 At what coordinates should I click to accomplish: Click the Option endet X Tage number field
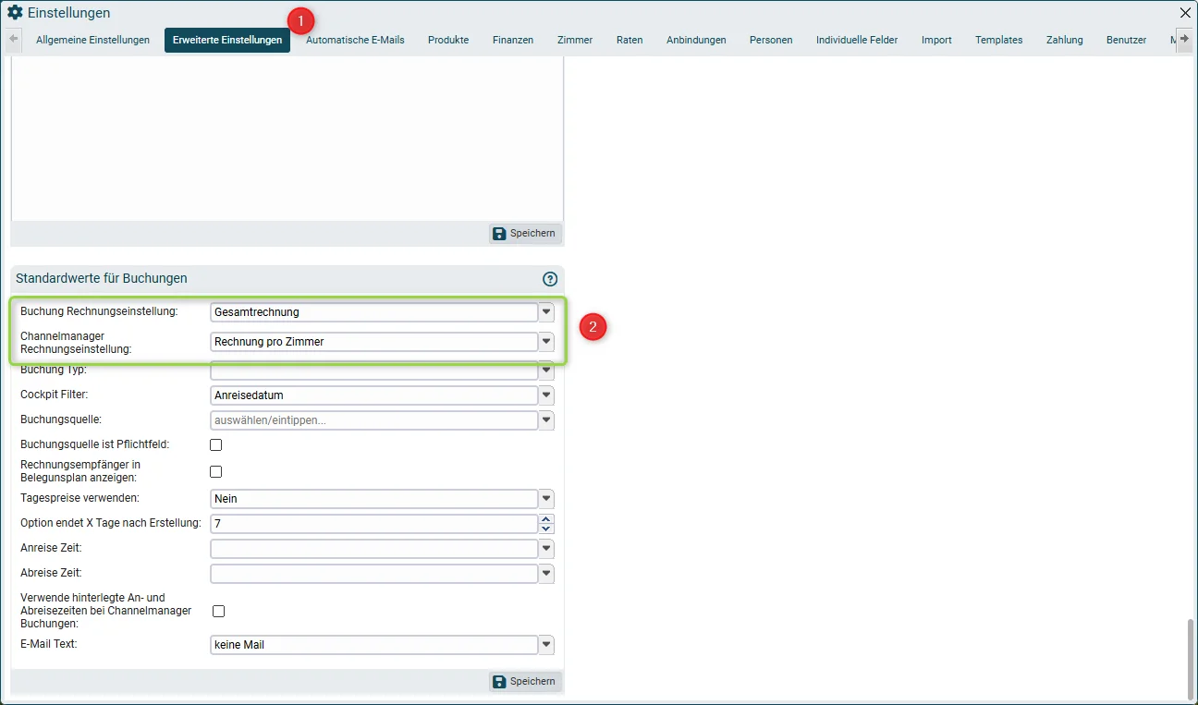[x=374, y=524]
